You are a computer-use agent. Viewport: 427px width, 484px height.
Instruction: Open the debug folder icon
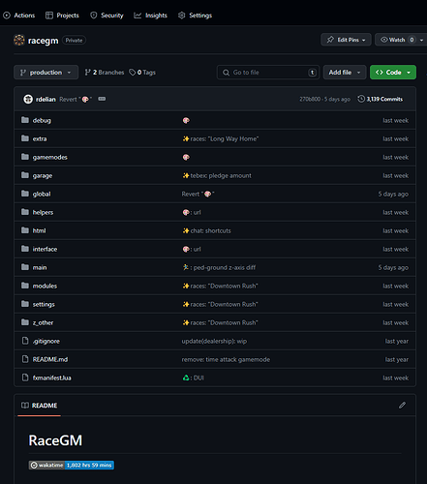[25, 120]
